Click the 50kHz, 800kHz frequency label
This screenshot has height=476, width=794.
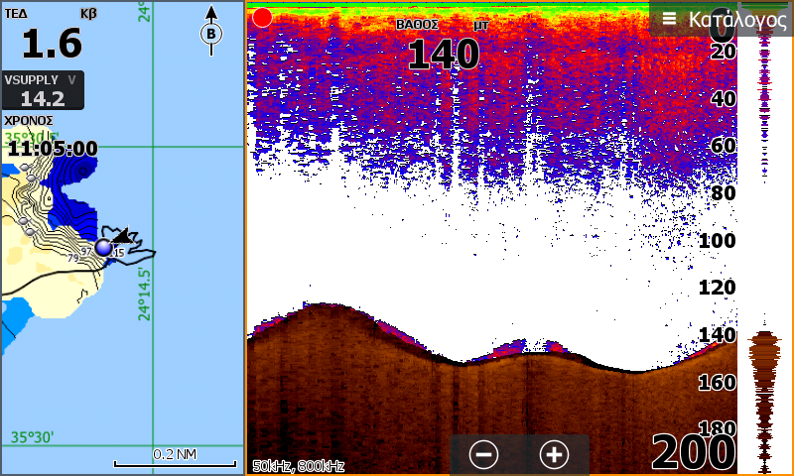[x=299, y=466]
